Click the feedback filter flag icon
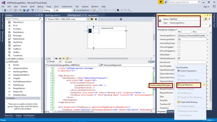The width and height of the screenshot is (217, 122). click(161, 2)
